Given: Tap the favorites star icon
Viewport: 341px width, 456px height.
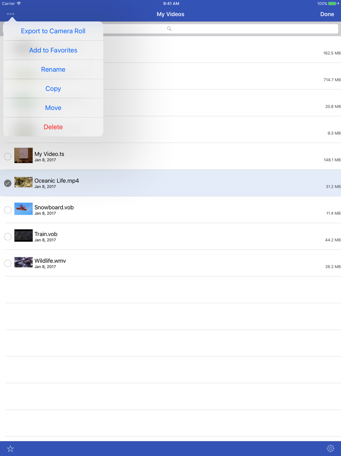Looking at the screenshot, I should point(10,448).
